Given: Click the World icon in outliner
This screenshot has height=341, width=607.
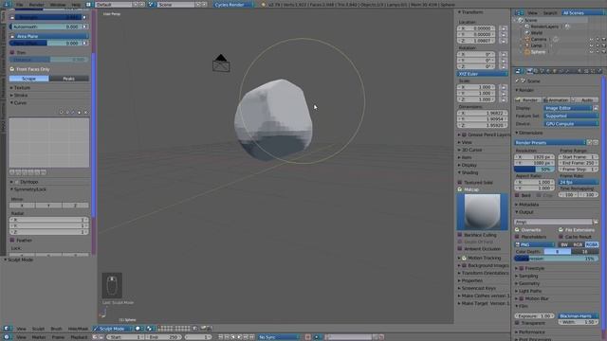Looking at the screenshot, I should click(527, 33).
